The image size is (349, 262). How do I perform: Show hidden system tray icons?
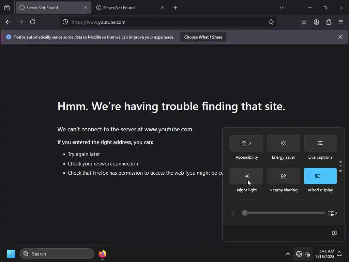tap(288, 254)
